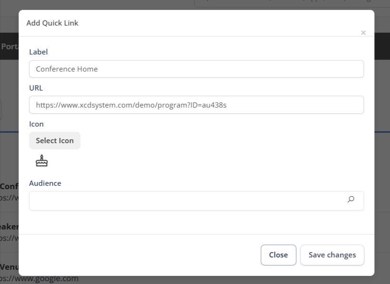Screen dimensions: 390x284
Task: Click the "Icon" section caption
Action: [36, 124]
